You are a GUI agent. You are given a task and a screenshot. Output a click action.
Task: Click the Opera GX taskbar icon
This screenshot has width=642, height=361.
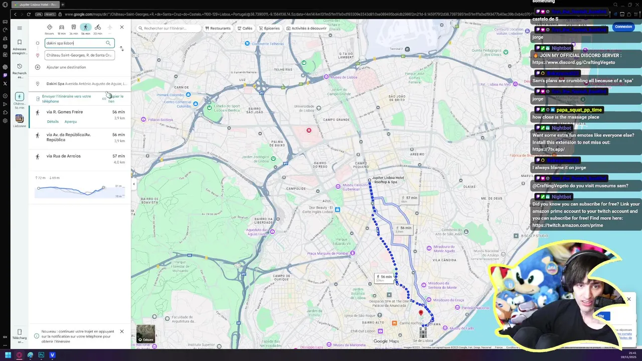click(x=19, y=355)
